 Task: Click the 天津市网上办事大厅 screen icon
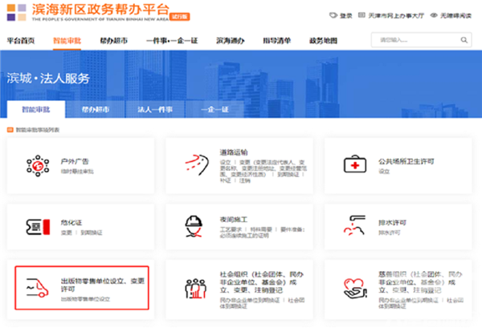click(x=361, y=15)
